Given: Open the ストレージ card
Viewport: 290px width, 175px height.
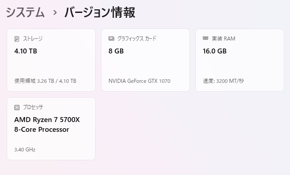Looking at the screenshot, I should pyautogui.click(x=51, y=60).
